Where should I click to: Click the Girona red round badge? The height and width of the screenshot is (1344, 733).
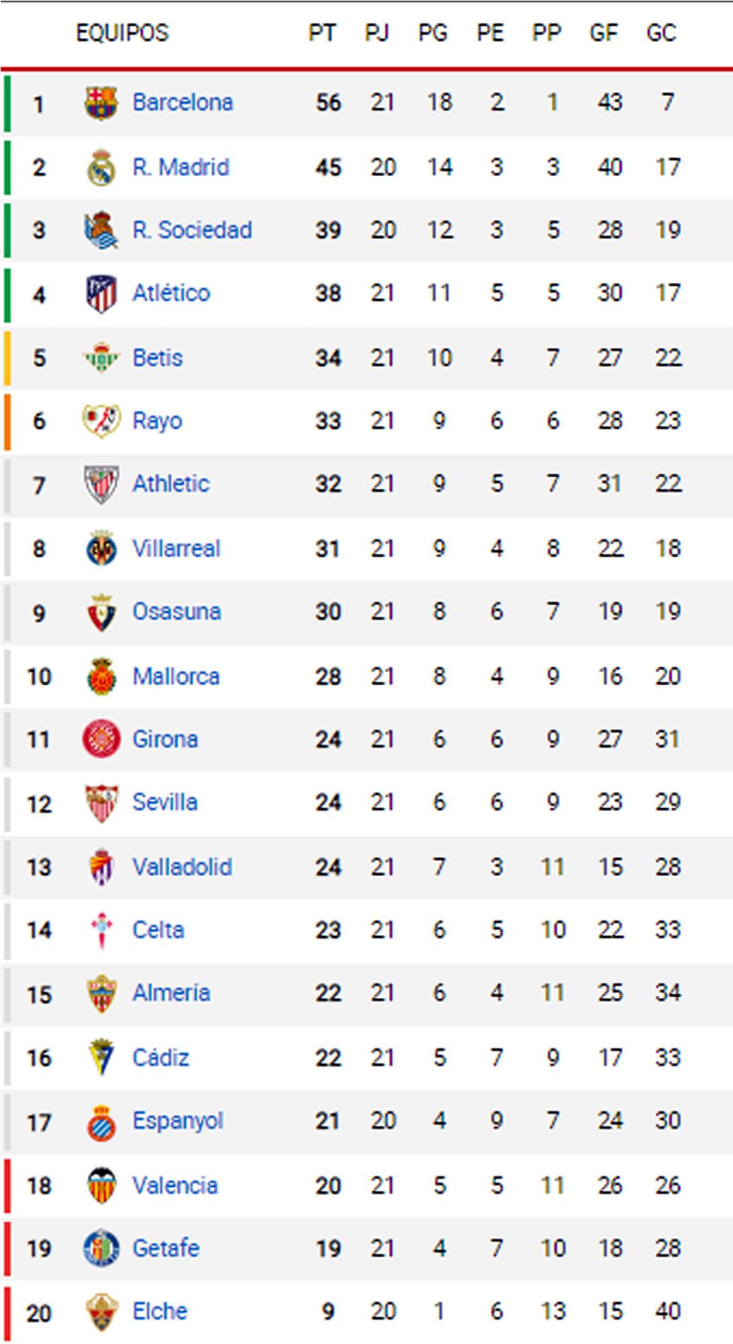pyautogui.click(x=101, y=739)
